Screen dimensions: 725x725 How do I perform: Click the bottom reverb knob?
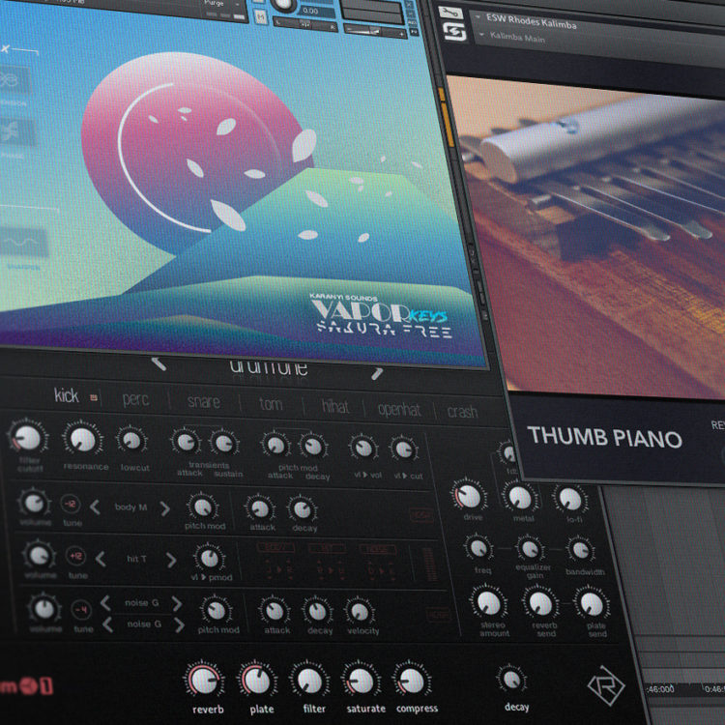(x=204, y=680)
